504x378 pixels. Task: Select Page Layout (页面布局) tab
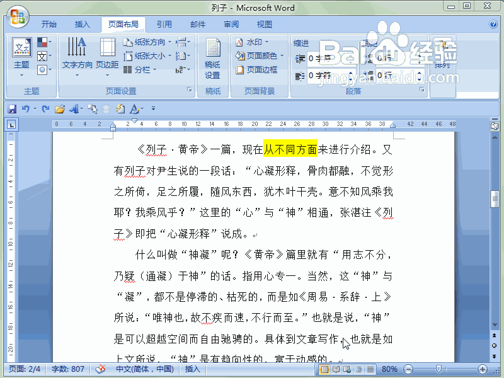click(123, 25)
